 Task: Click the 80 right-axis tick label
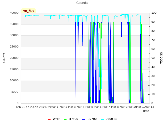click(153, 31)
